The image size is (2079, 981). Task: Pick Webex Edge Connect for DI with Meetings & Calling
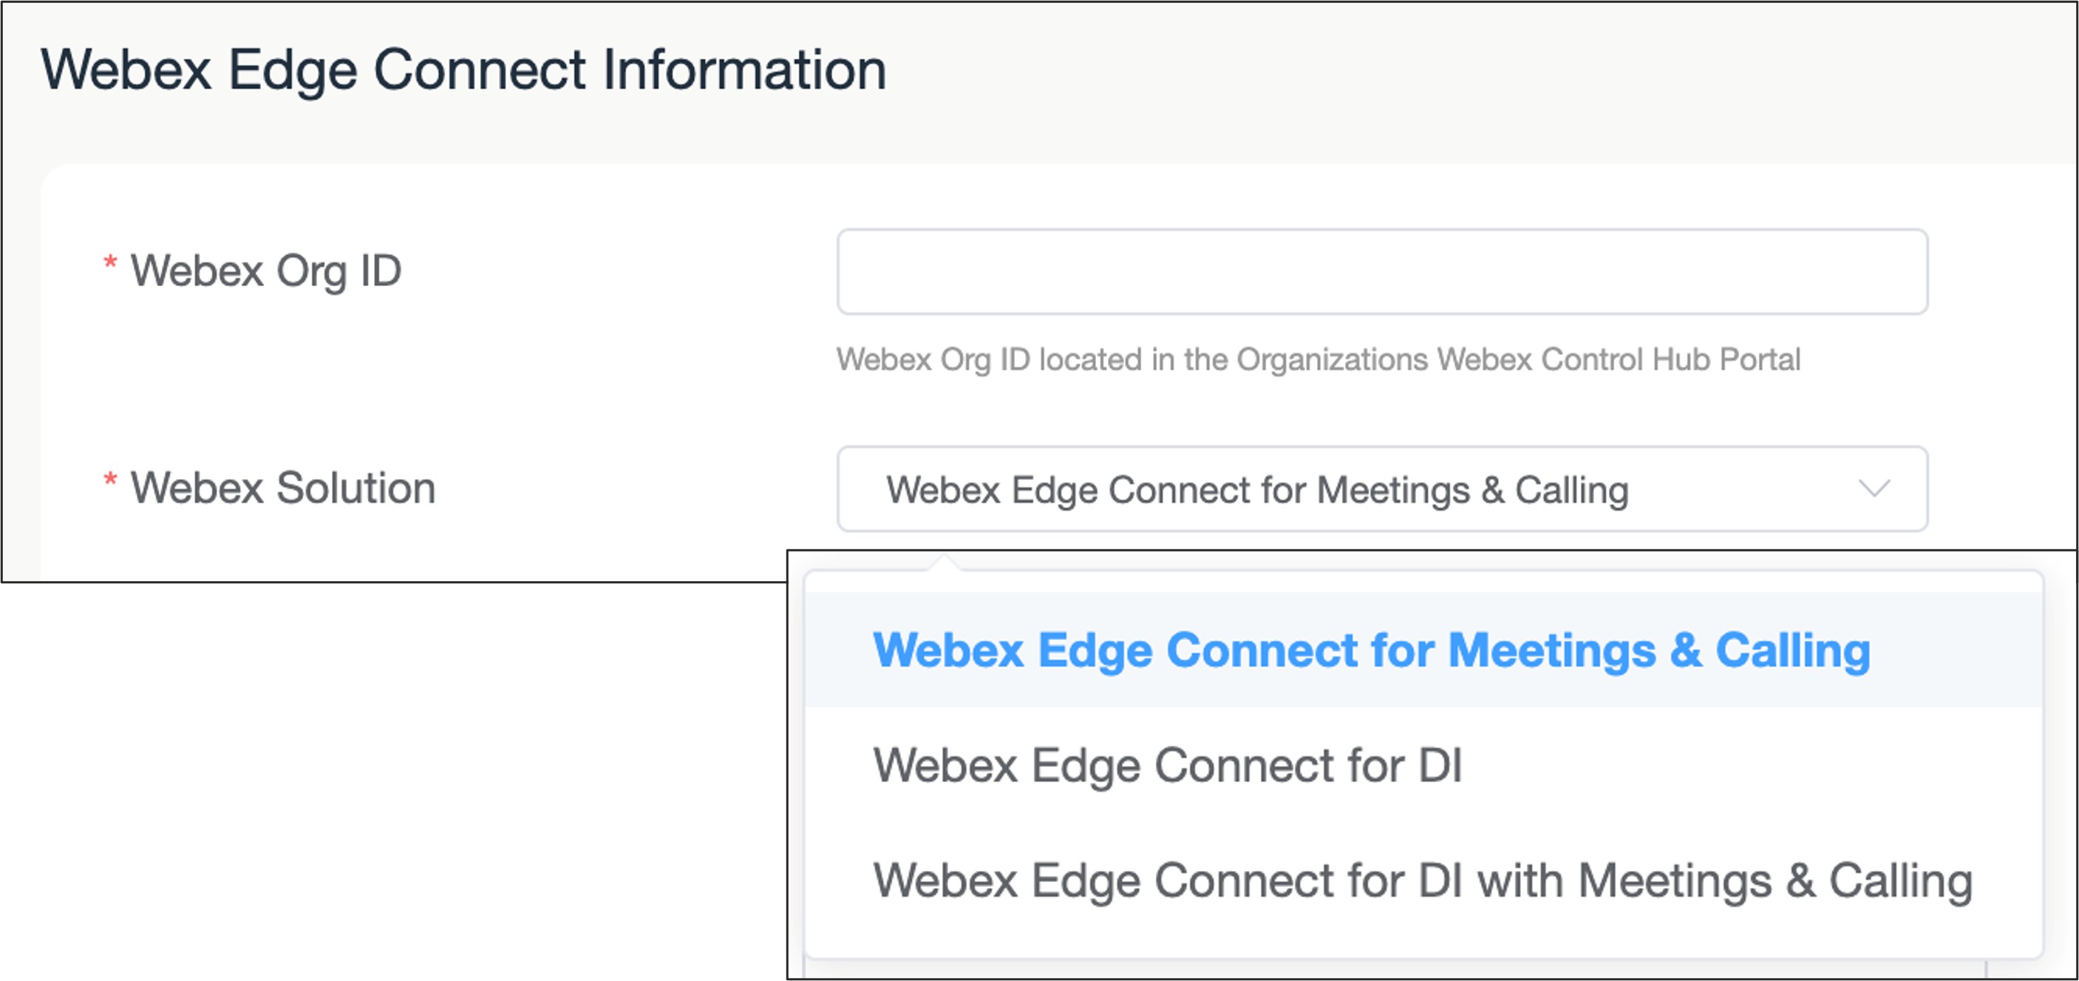(1422, 880)
